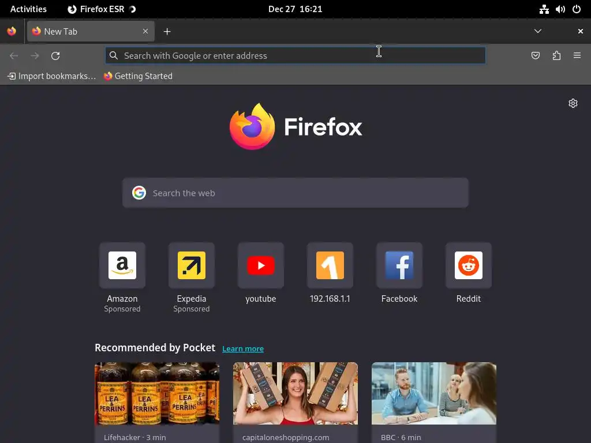Open a new tab with plus button
This screenshot has height=443, width=591.
tap(167, 32)
